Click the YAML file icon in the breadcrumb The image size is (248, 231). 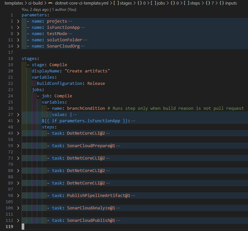click(51, 3)
